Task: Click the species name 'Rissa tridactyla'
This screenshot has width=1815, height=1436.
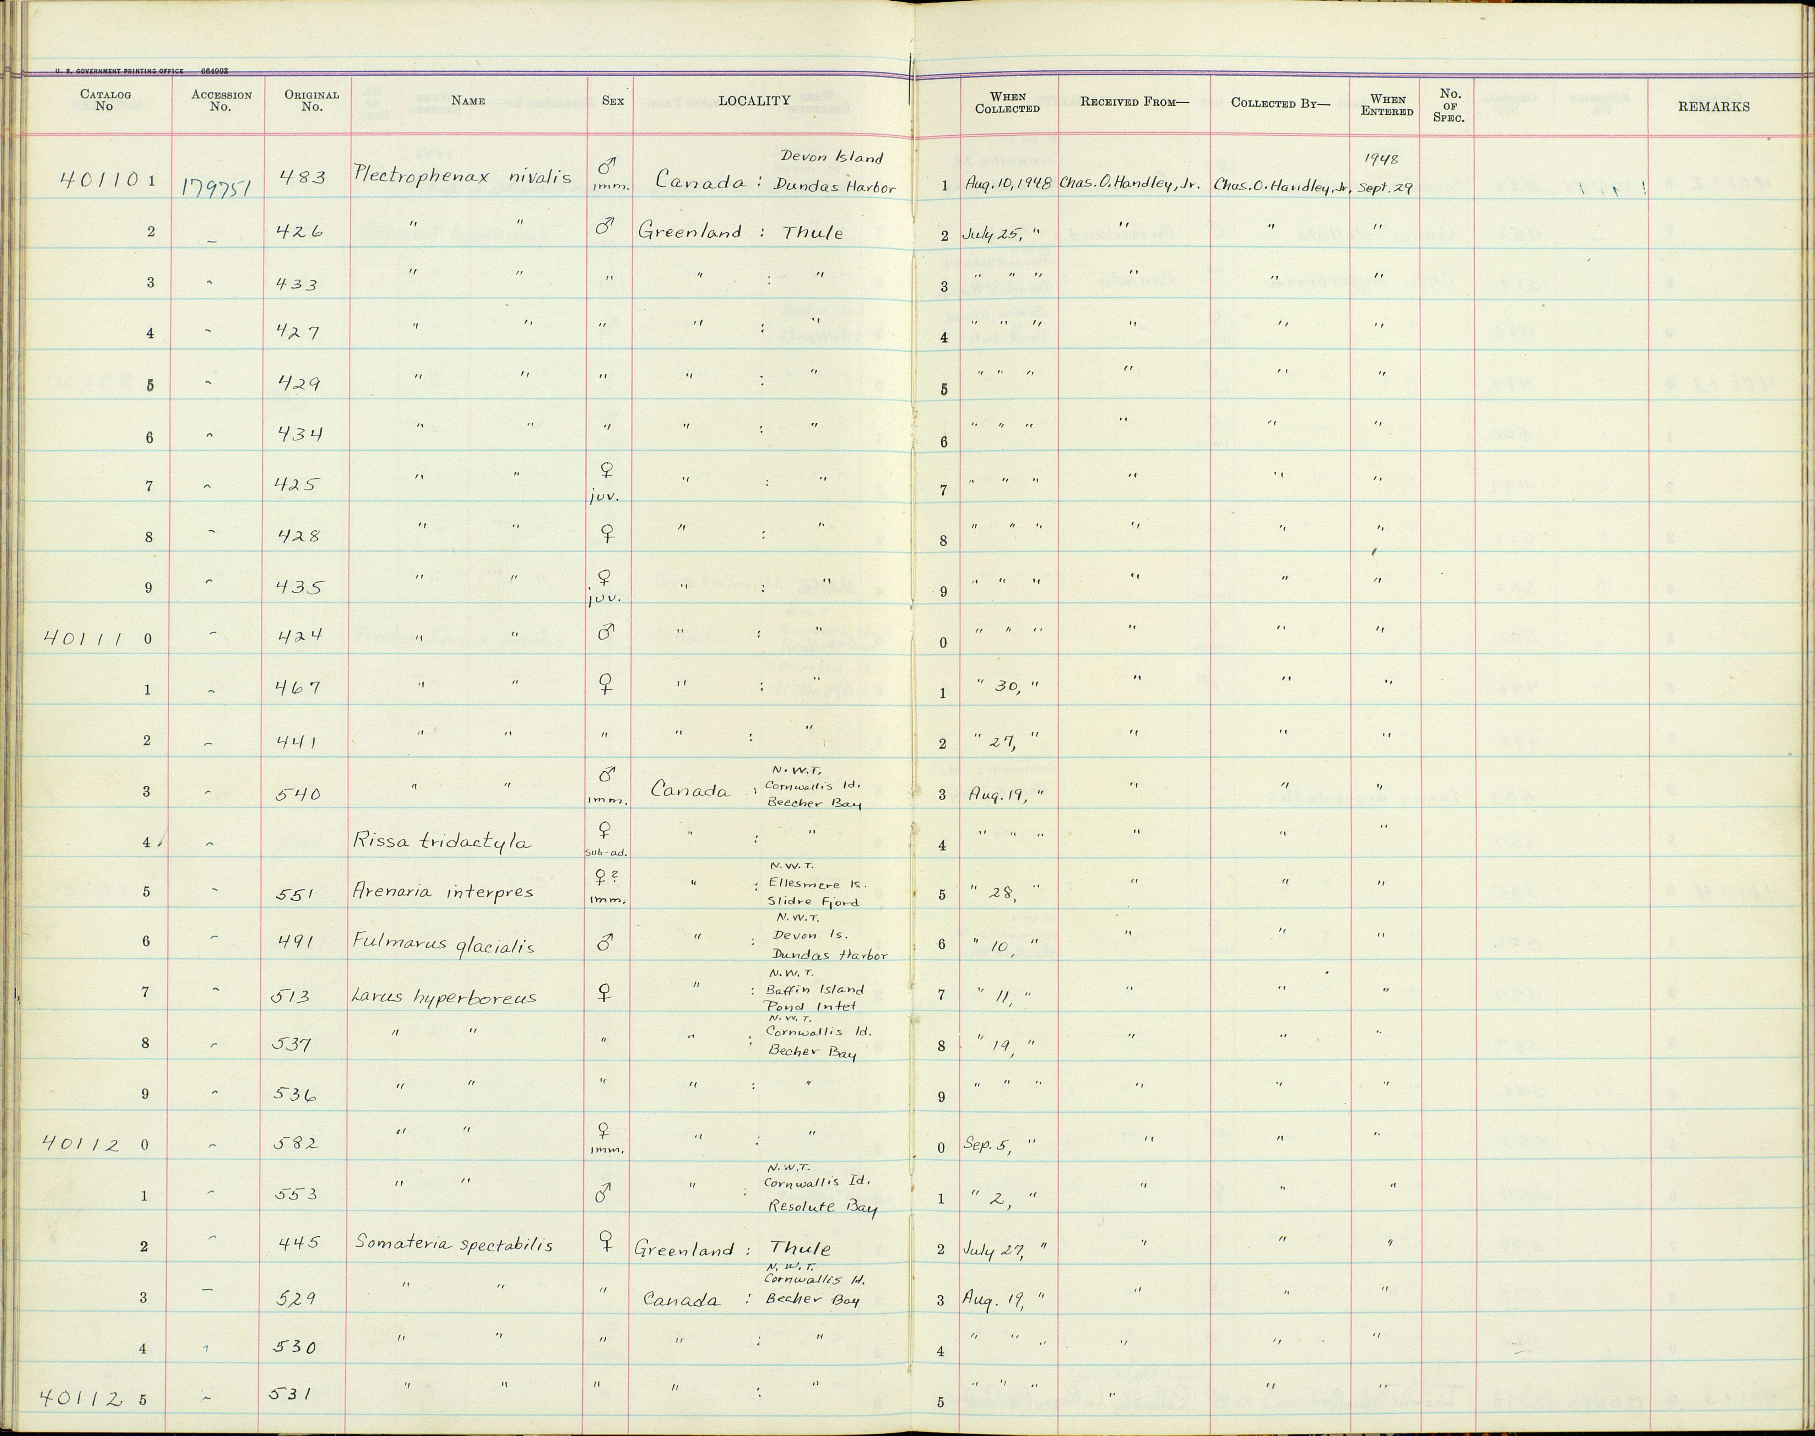Action: click(441, 841)
